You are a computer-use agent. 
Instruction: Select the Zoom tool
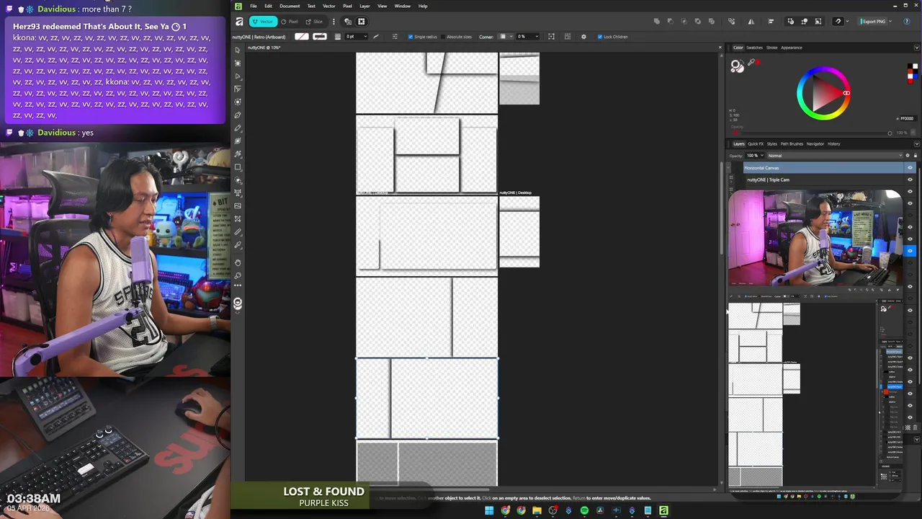click(238, 275)
